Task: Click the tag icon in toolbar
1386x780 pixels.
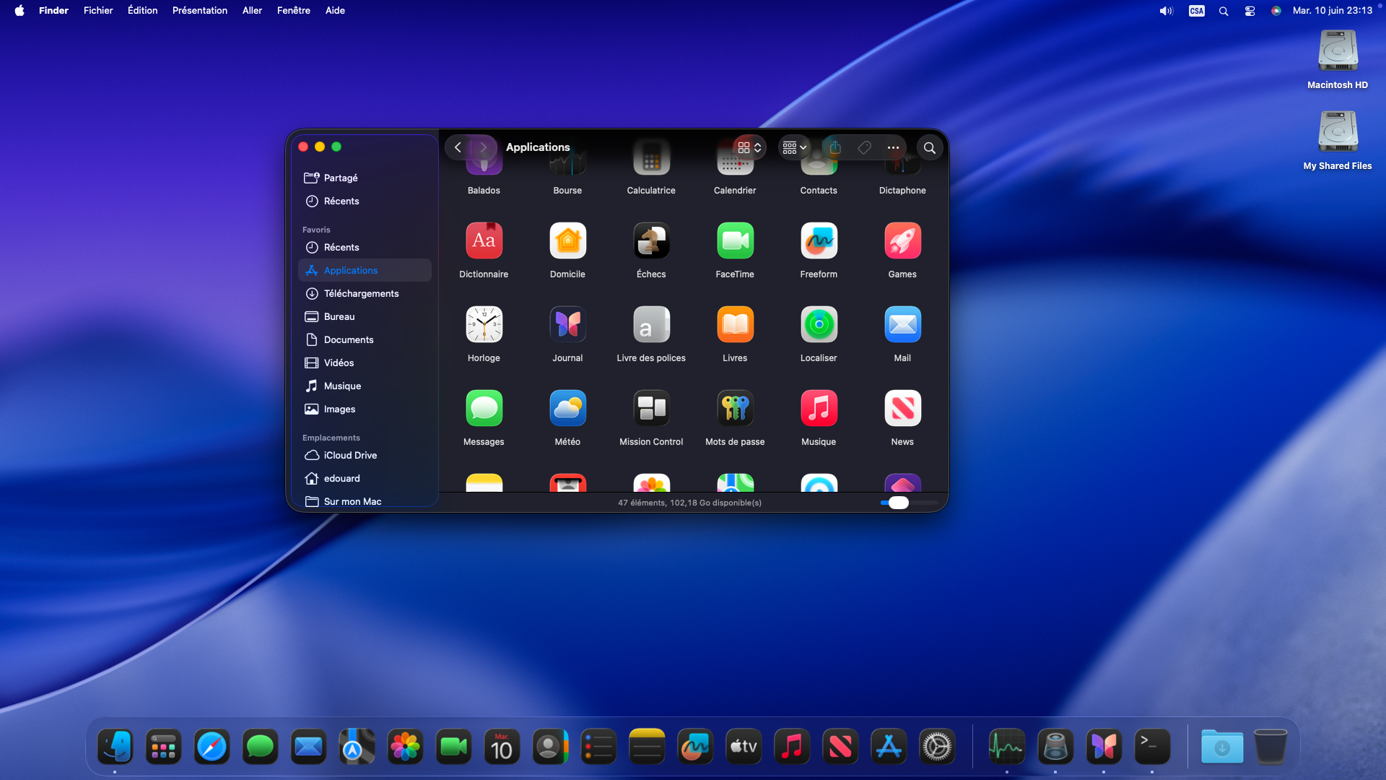Action: click(864, 147)
